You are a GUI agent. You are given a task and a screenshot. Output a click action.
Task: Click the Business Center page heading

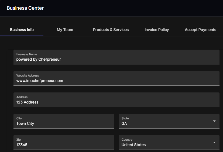pyautogui.click(x=25, y=8)
